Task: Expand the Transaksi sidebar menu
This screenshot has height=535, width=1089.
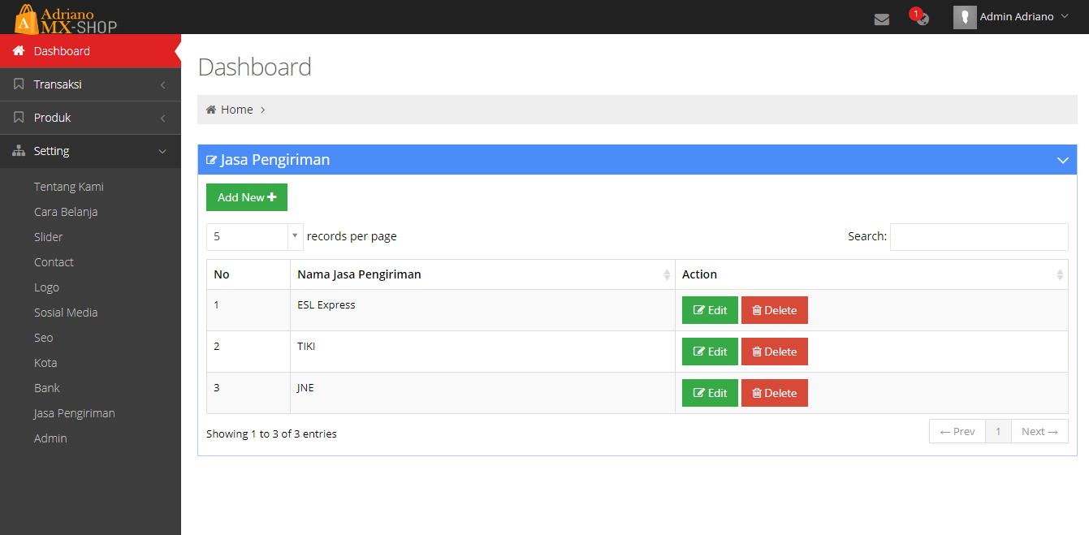Action: coord(90,84)
